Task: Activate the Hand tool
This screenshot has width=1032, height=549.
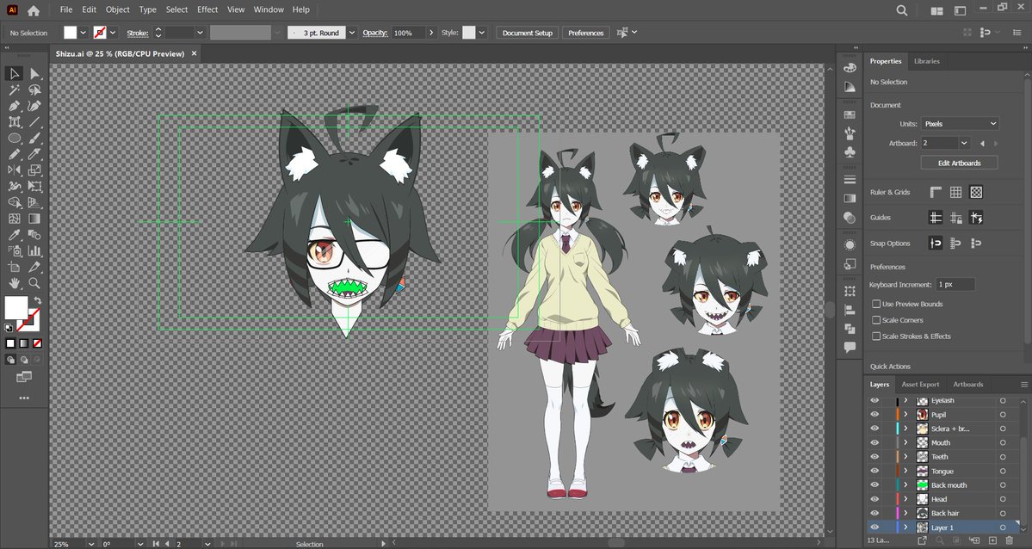Action: coord(14,283)
